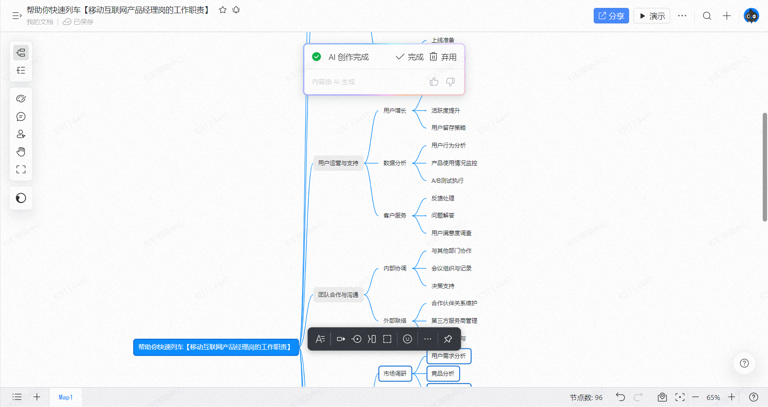Confirm AI result with 完成

(x=409, y=57)
